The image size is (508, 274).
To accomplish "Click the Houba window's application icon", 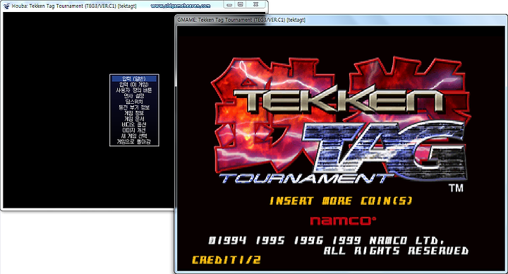I will coord(6,6).
